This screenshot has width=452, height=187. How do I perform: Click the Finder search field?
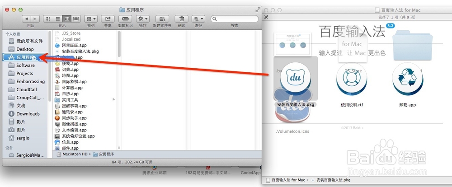(235, 19)
